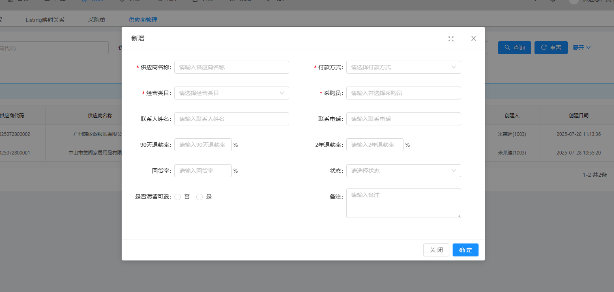614x292 pixels.
Task: Close the 新增 dialog with X icon
Action: [x=473, y=38]
